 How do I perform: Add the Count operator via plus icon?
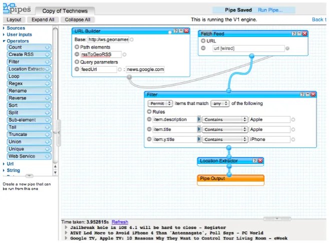coord(47,47)
